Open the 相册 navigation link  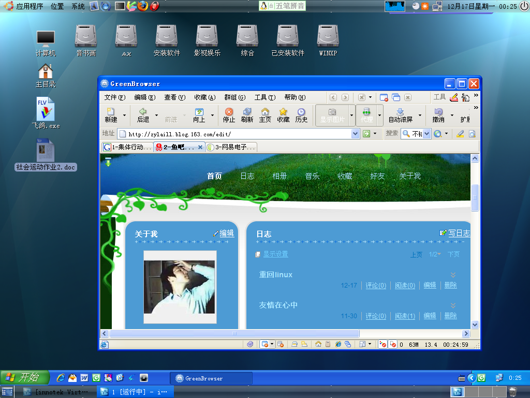[x=279, y=176]
